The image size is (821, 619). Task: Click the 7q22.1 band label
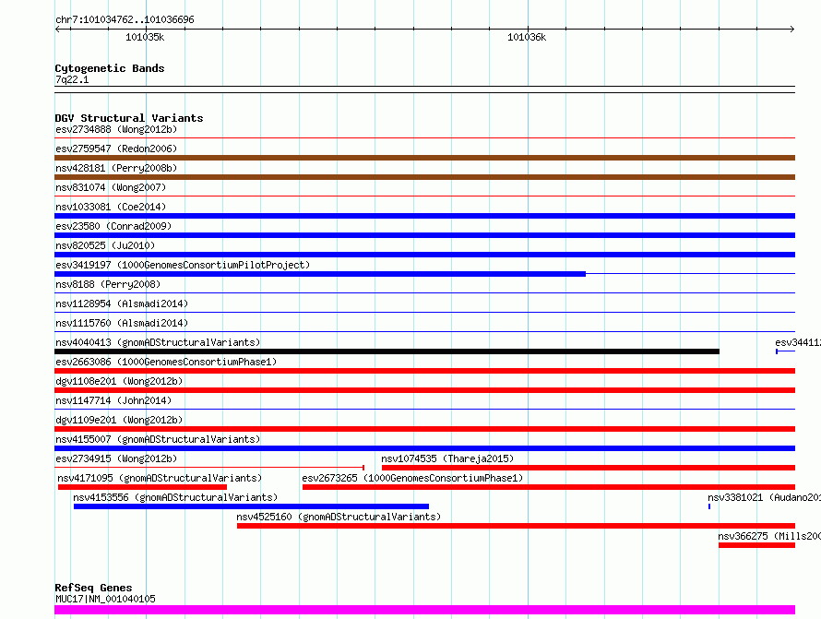(72, 79)
